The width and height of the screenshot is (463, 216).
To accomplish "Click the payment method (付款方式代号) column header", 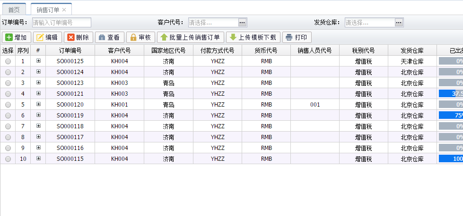I will click(217, 50).
